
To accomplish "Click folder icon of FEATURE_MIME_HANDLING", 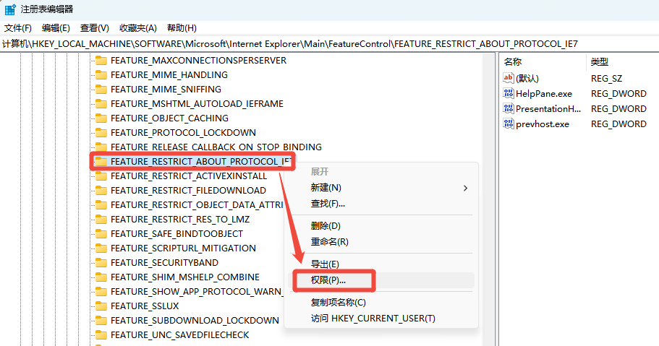I will click(101, 74).
